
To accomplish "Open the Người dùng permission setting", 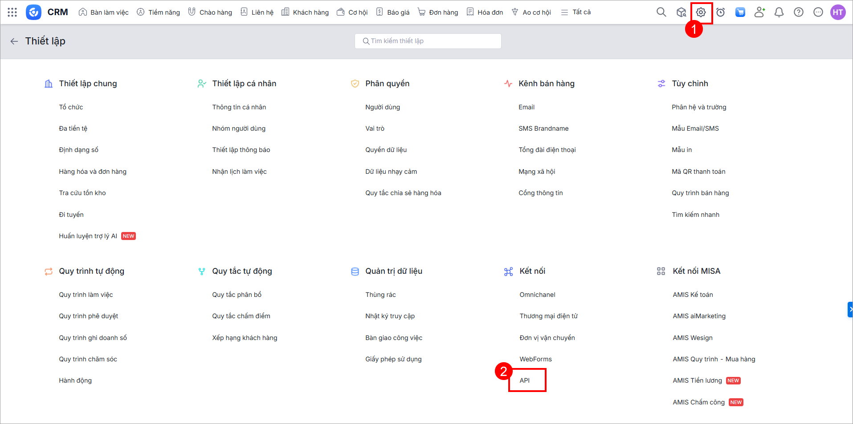I will click(383, 107).
